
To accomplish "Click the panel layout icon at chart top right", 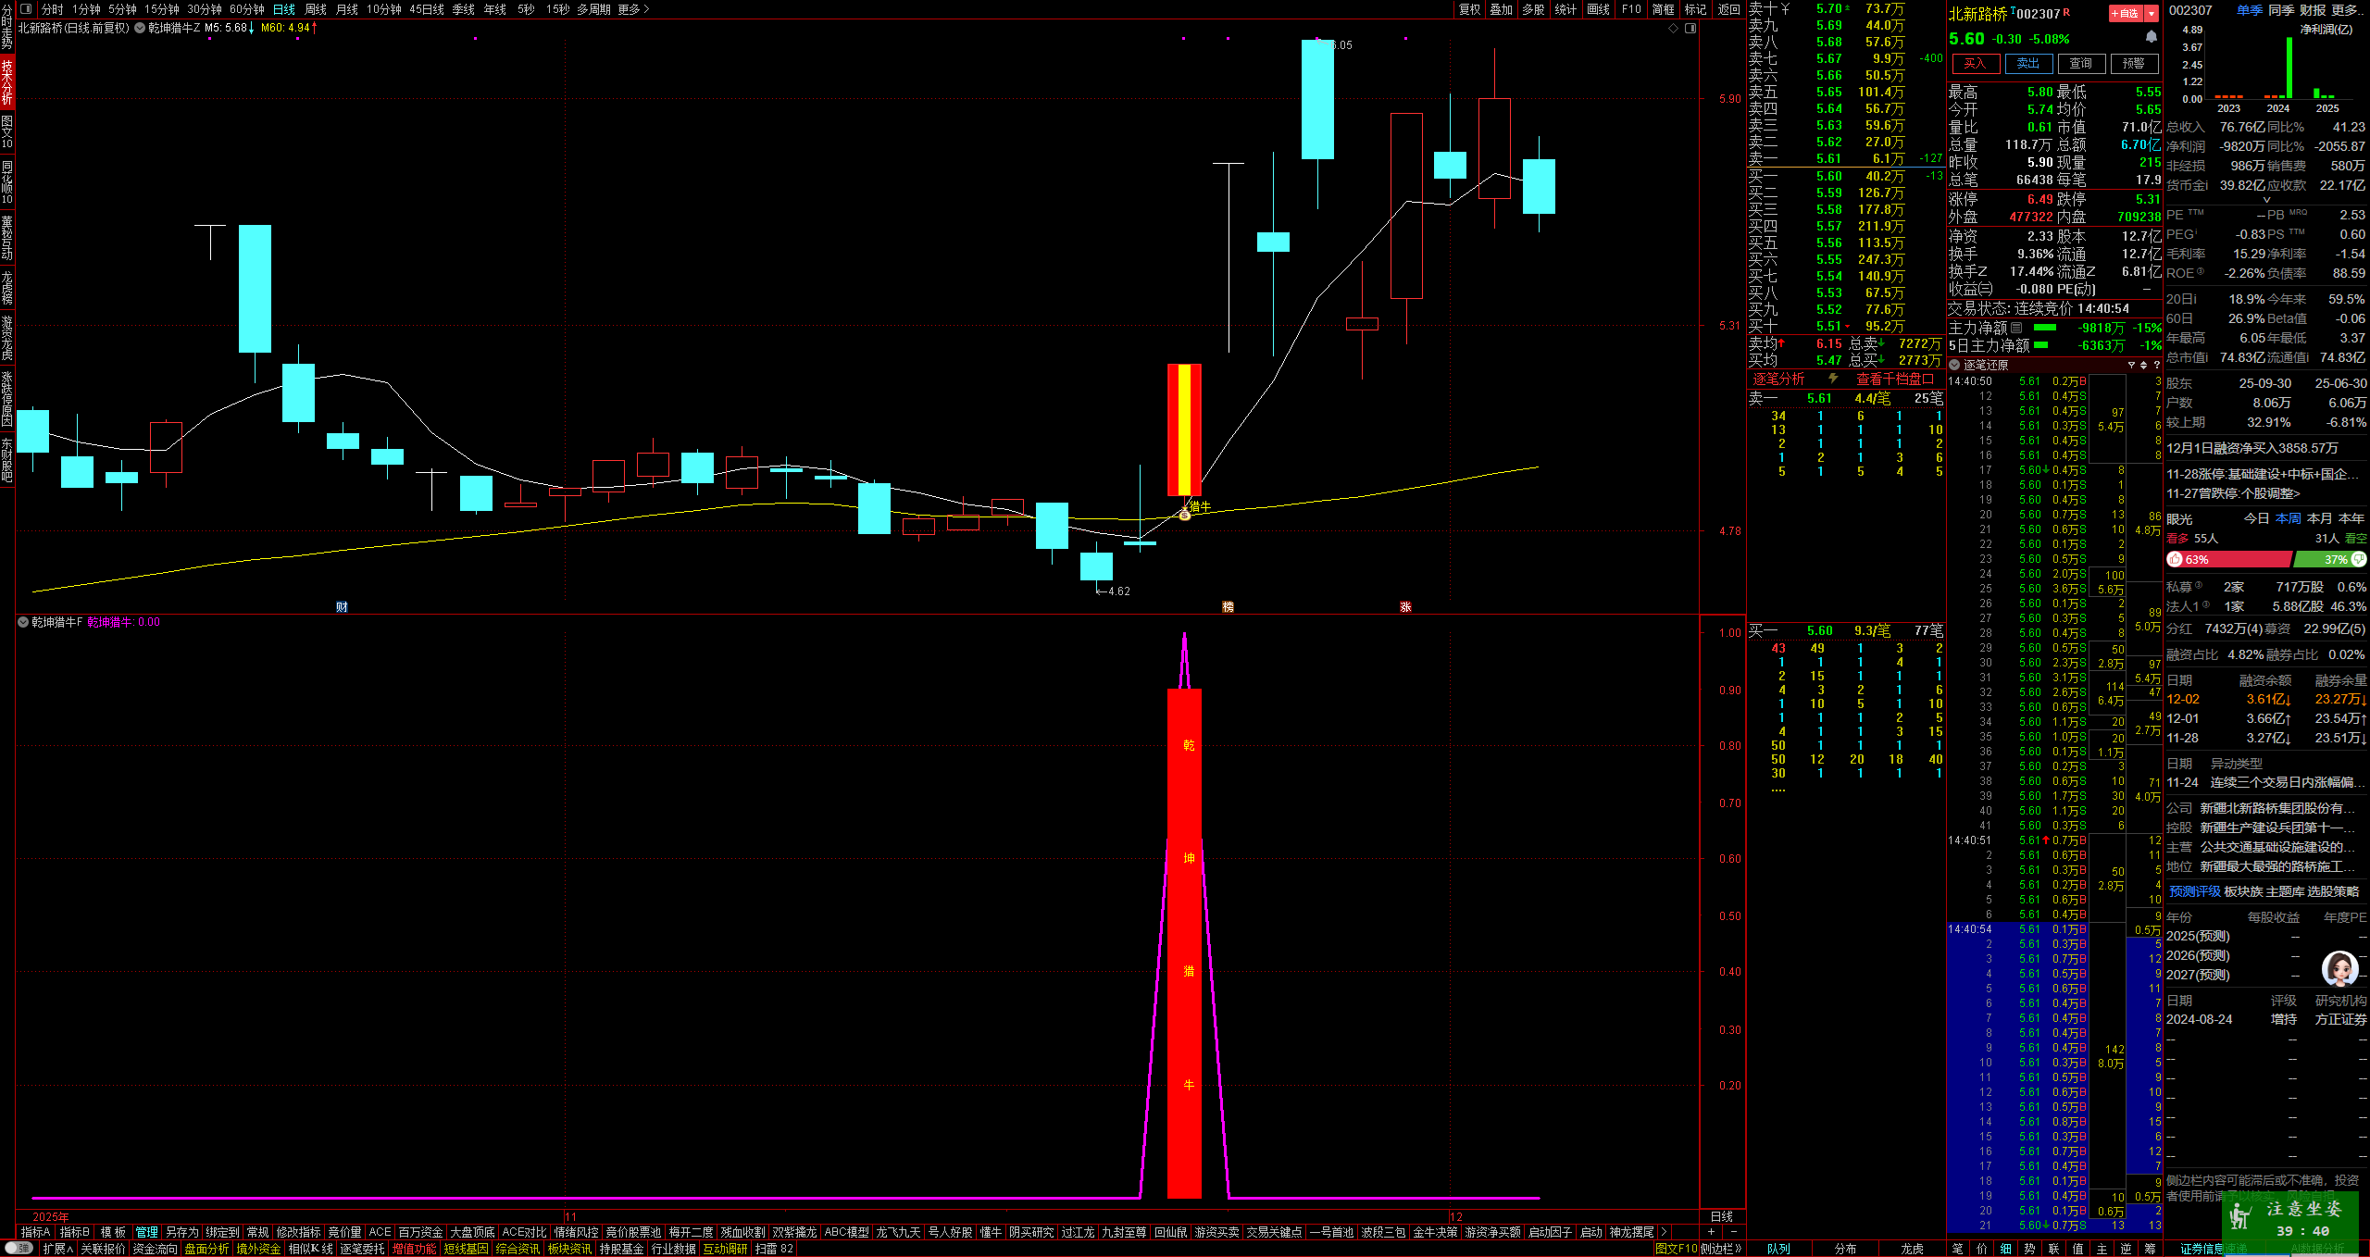I will click(1690, 28).
